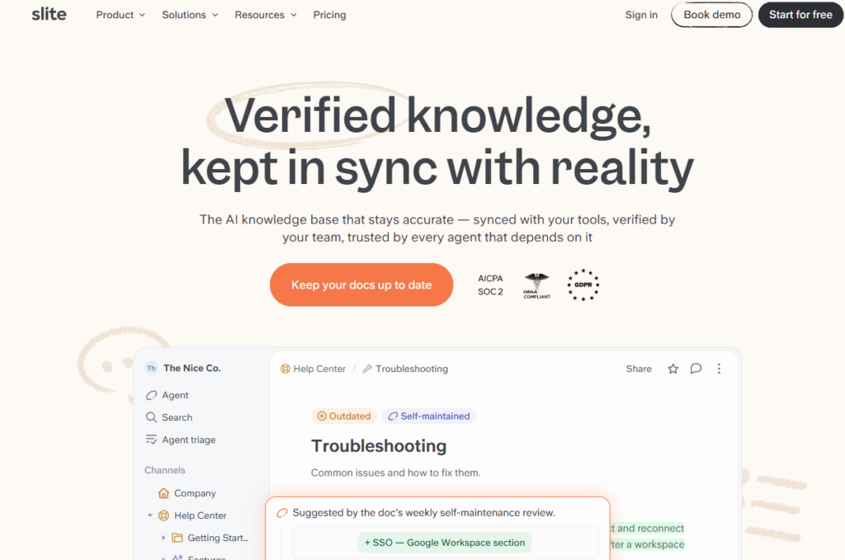Click the Troubleshooting breadcrumb wrench icon

click(x=367, y=369)
